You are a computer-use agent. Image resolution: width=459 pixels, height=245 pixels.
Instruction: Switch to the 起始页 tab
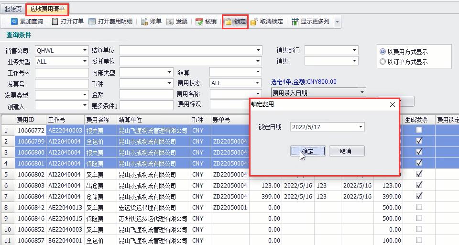pyautogui.click(x=13, y=9)
